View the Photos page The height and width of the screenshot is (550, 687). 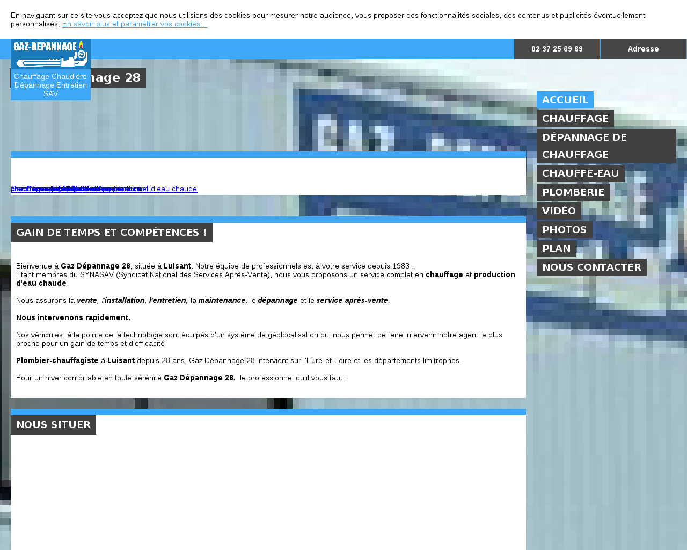[565, 230]
